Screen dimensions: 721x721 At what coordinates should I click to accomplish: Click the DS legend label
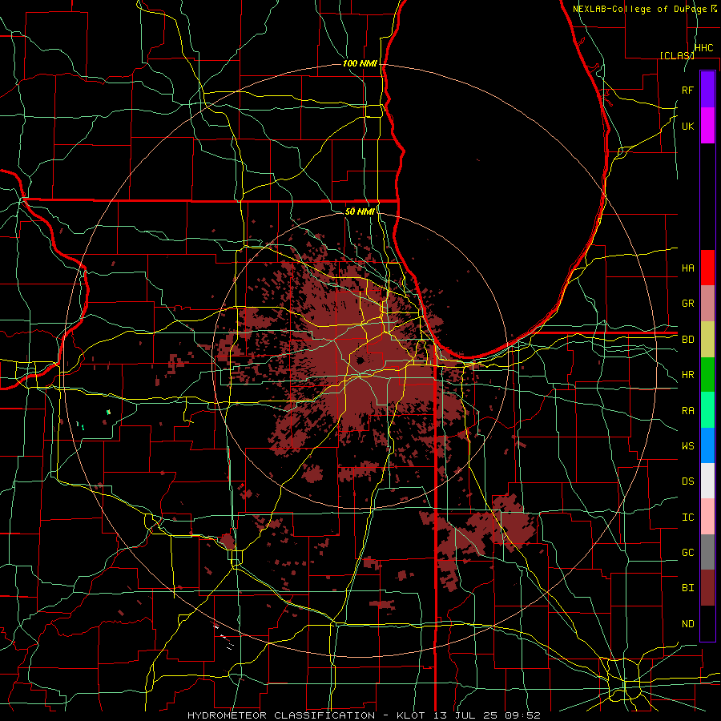coord(687,481)
